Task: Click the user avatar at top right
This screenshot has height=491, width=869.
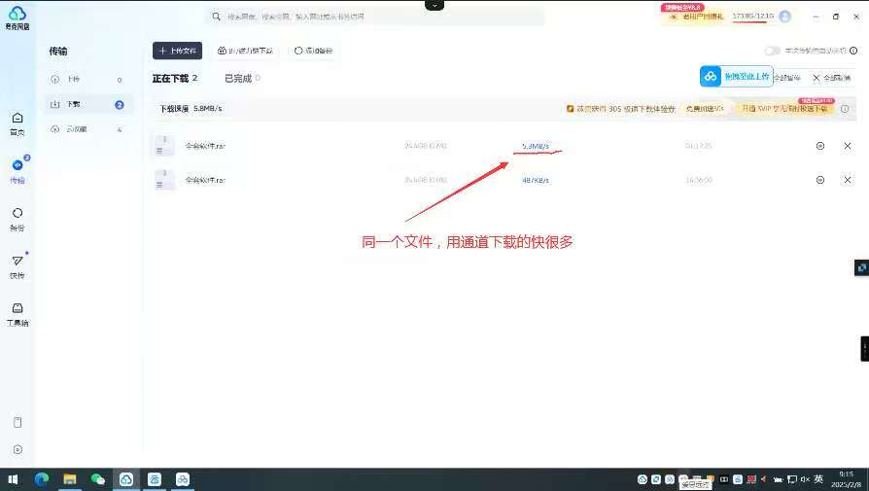Action: [784, 17]
